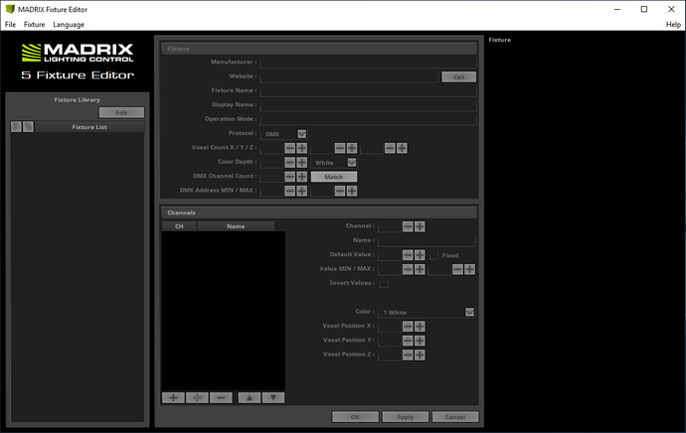Viewport: 686px width, 433px height.
Task: Click the Apply button
Action: (405, 417)
